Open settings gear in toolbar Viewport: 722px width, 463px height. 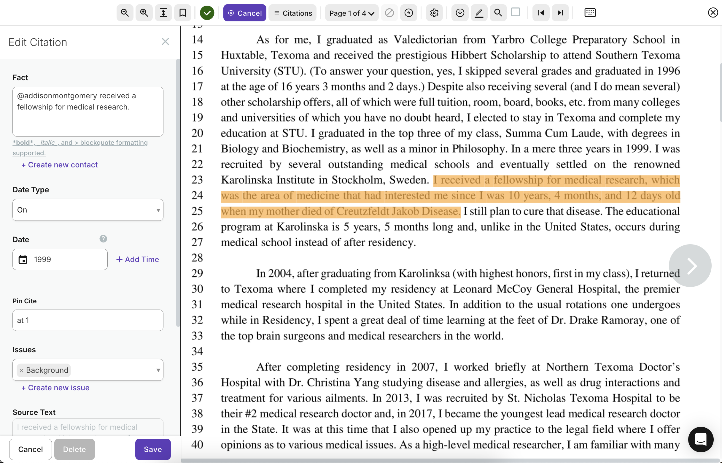[x=434, y=13]
